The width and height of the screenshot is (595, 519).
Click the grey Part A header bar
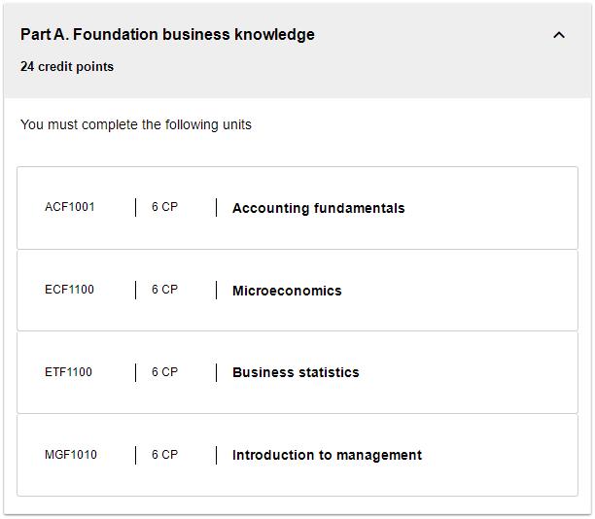tap(297, 51)
